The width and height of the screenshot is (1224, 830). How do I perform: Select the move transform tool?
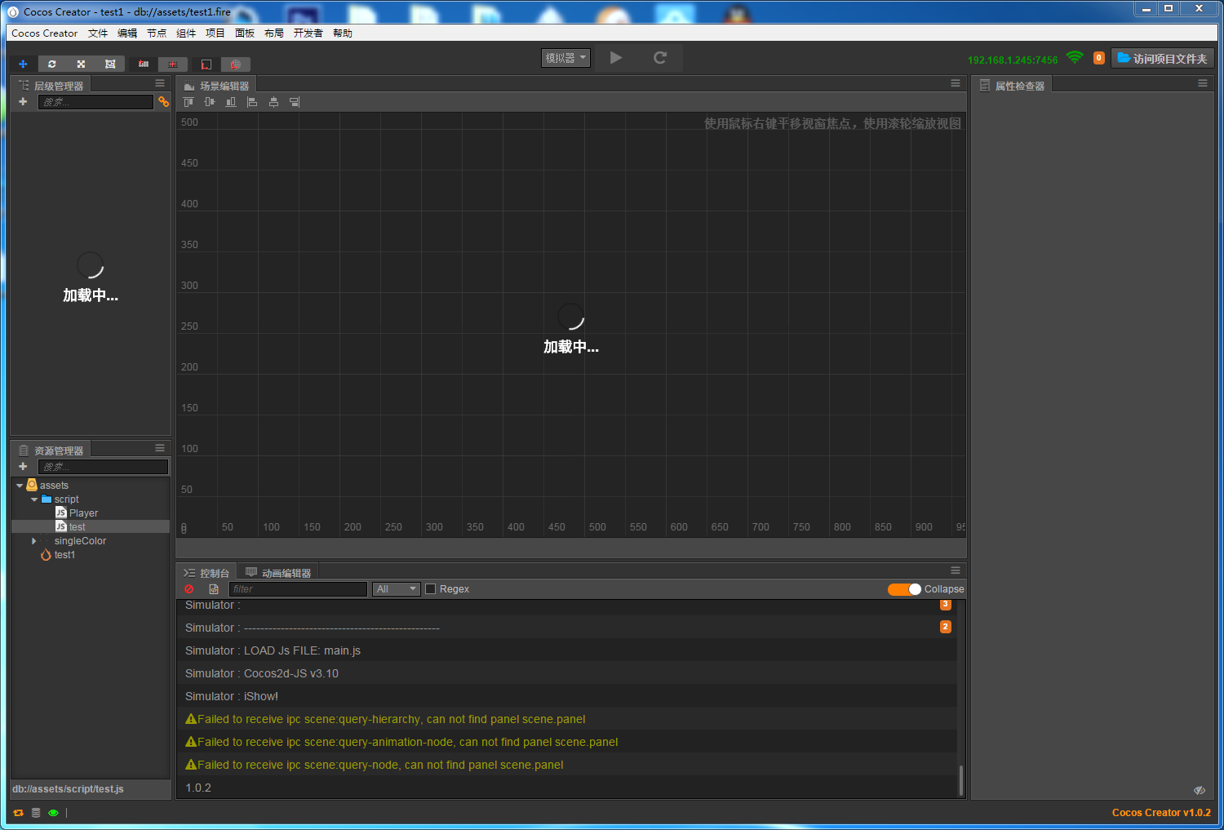point(23,64)
